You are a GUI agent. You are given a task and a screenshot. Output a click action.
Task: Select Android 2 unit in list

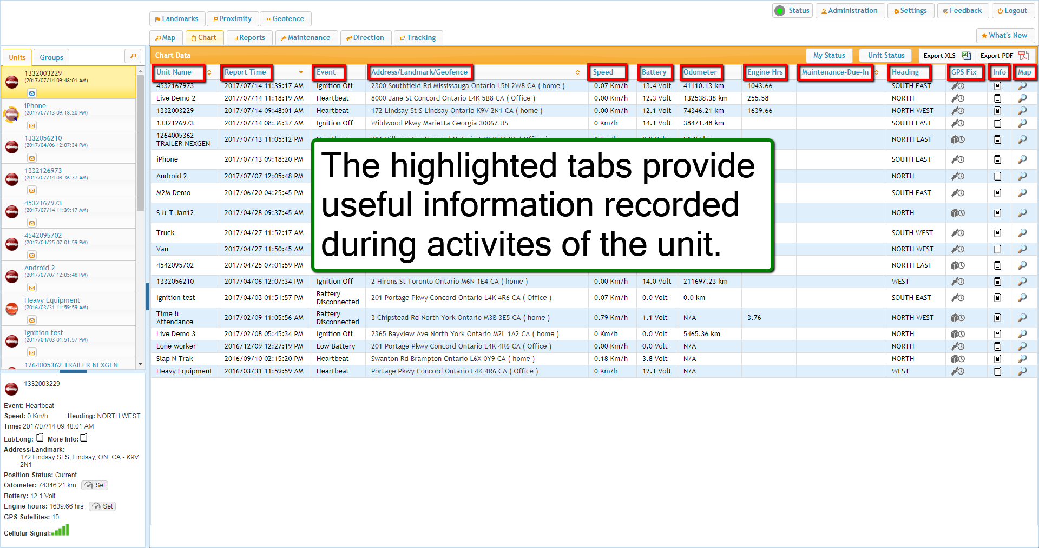tap(40, 268)
